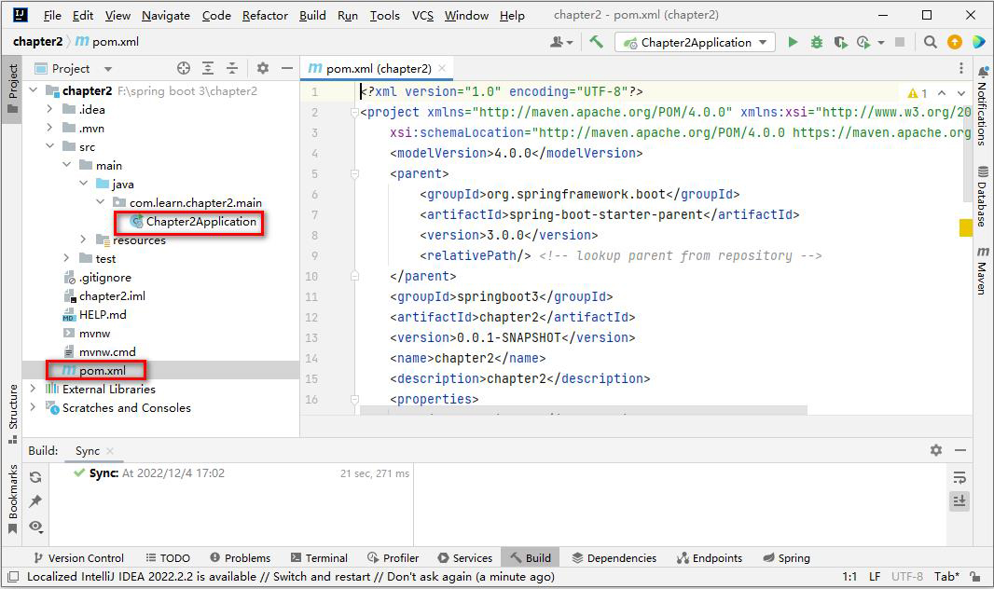Open the Chapter2Application run configuration dropdown

pyautogui.click(x=695, y=43)
